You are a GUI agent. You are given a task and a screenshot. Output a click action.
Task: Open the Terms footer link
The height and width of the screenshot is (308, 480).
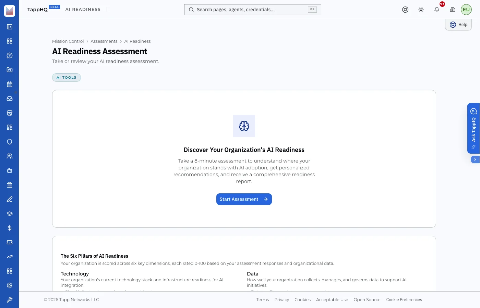click(263, 300)
